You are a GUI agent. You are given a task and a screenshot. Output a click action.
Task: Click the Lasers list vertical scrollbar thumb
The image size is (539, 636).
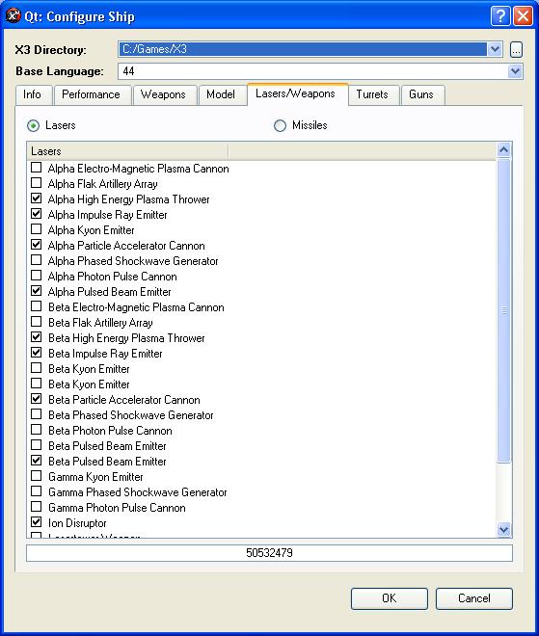503,310
